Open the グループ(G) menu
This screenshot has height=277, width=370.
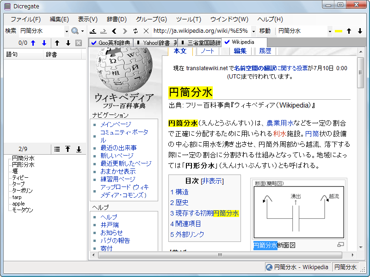151,19
